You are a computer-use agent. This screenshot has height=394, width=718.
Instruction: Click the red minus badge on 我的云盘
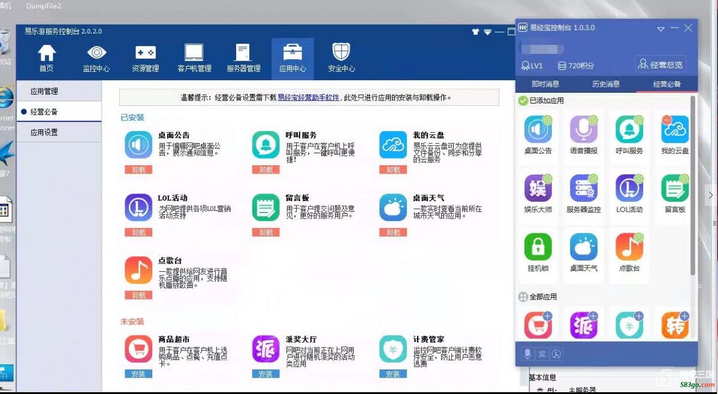666,120
